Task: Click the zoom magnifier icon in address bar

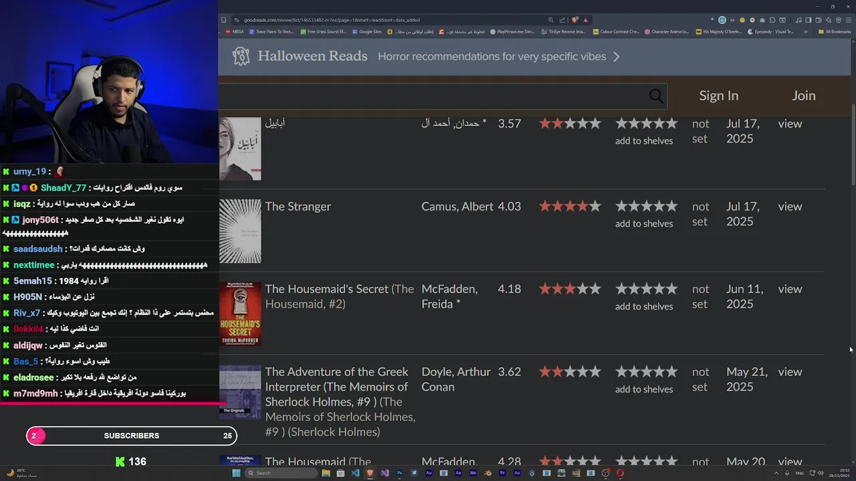Action: point(551,20)
